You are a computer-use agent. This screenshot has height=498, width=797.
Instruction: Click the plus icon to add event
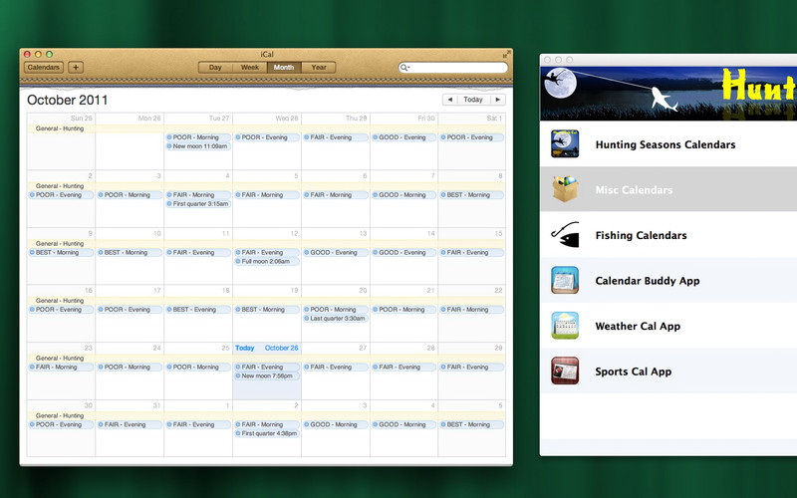tap(76, 68)
